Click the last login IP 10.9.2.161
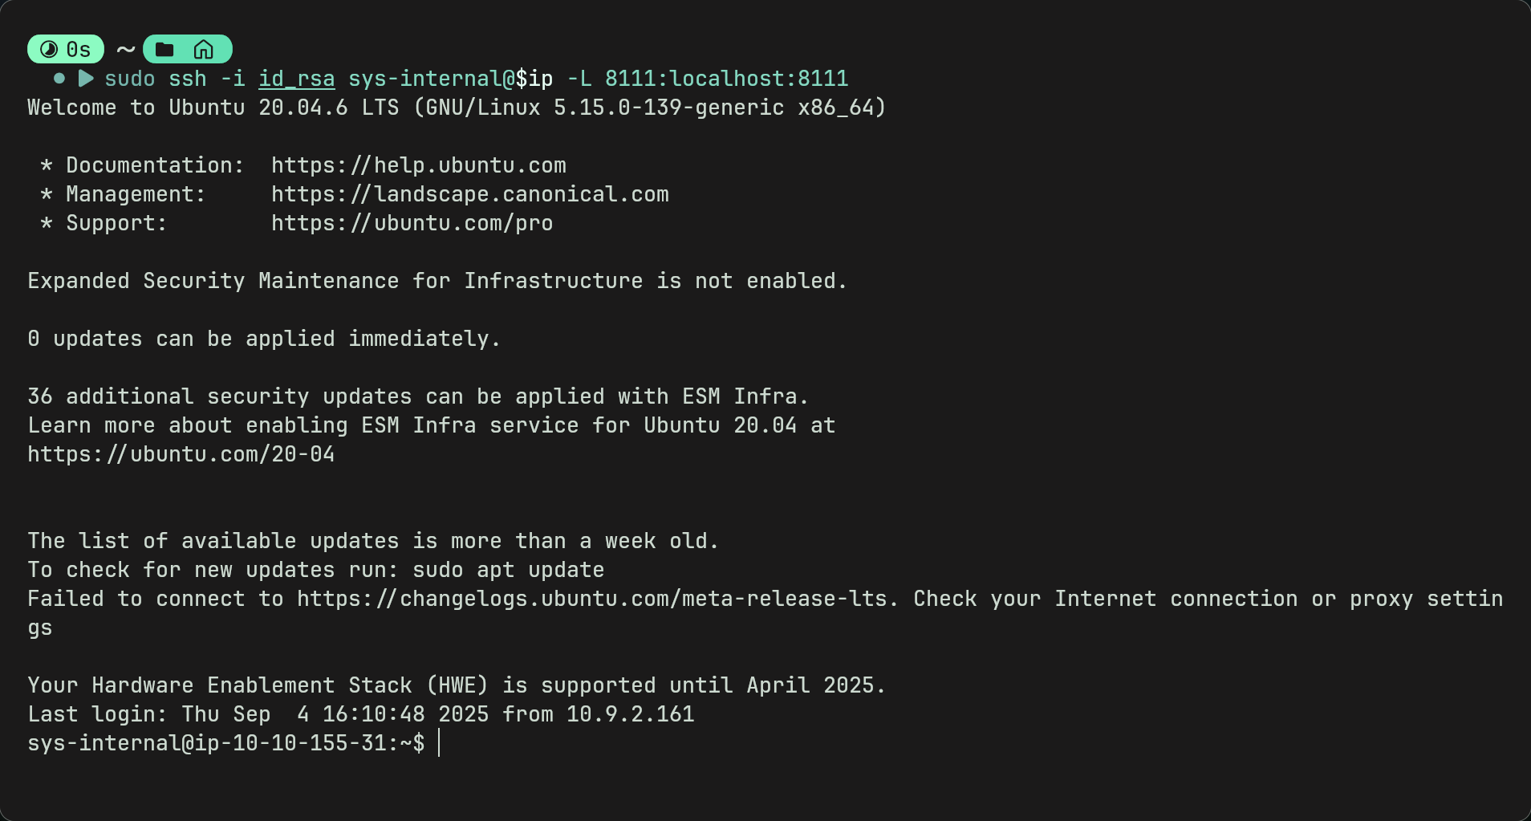Screen dimensions: 1531x821 click(x=631, y=714)
